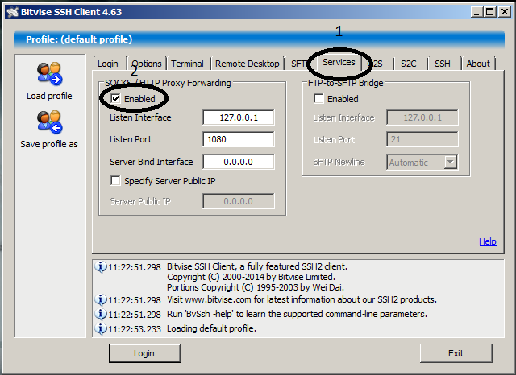The height and width of the screenshot is (375, 516).
Task: Open the About tab
Action: click(x=478, y=64)
